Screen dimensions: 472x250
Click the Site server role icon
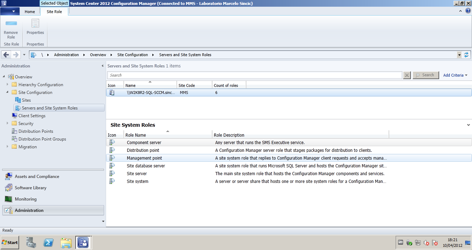(112, 173)
